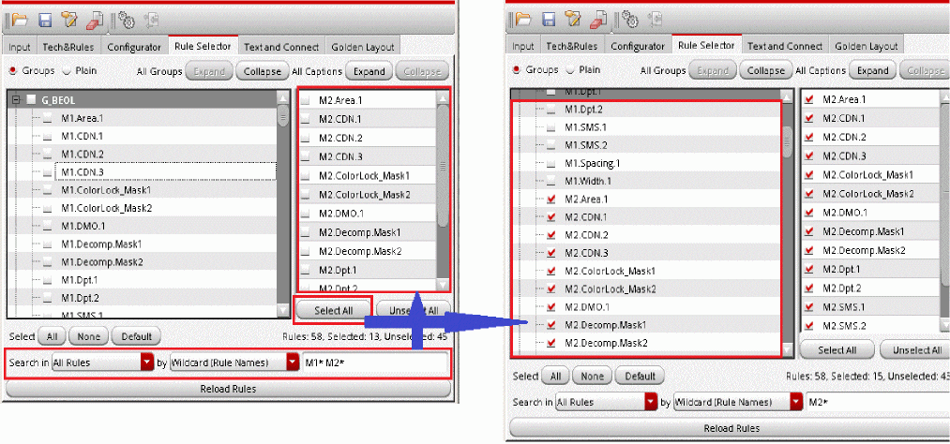
Task: Click the eraser clear icon in left window
Action: tap(95, 21)
